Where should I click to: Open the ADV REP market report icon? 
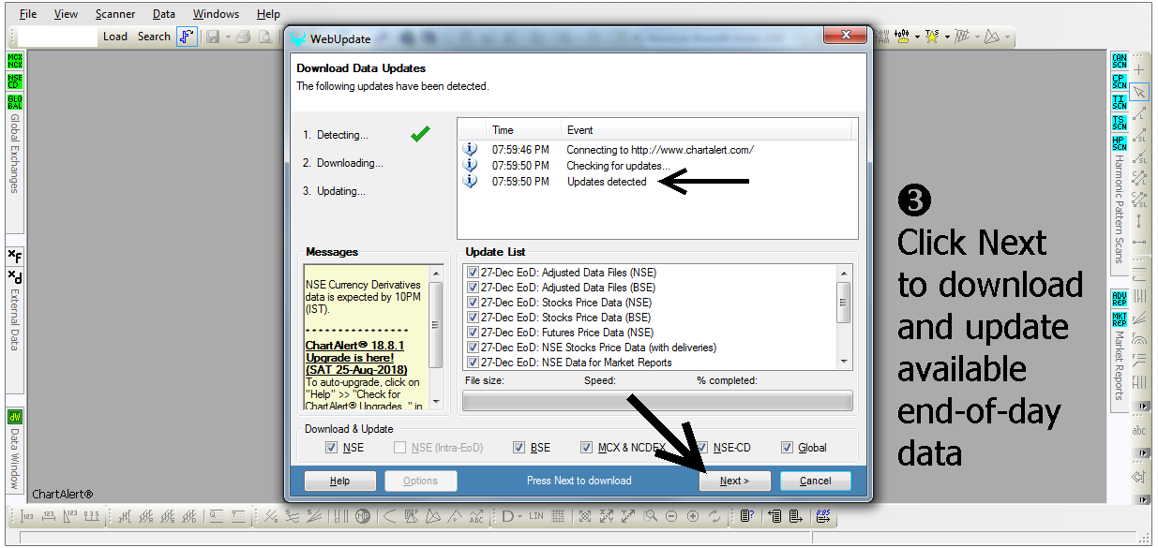point(1120,299)
